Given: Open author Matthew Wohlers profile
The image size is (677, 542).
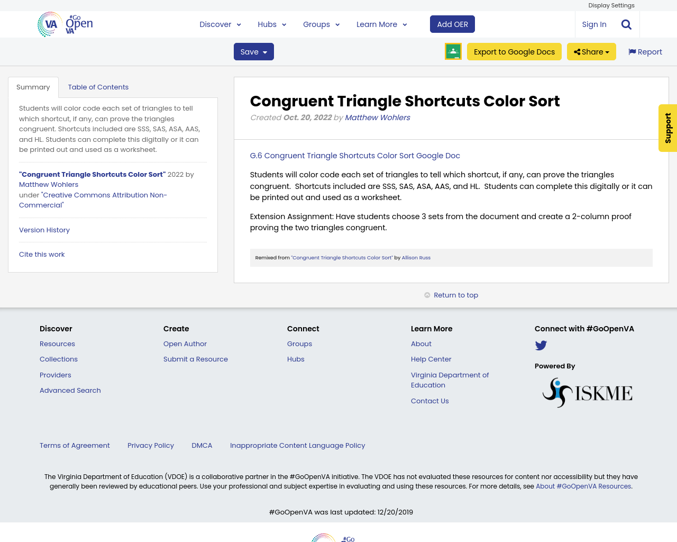Looking at the screenshot, I should click(x=377, y=116).
